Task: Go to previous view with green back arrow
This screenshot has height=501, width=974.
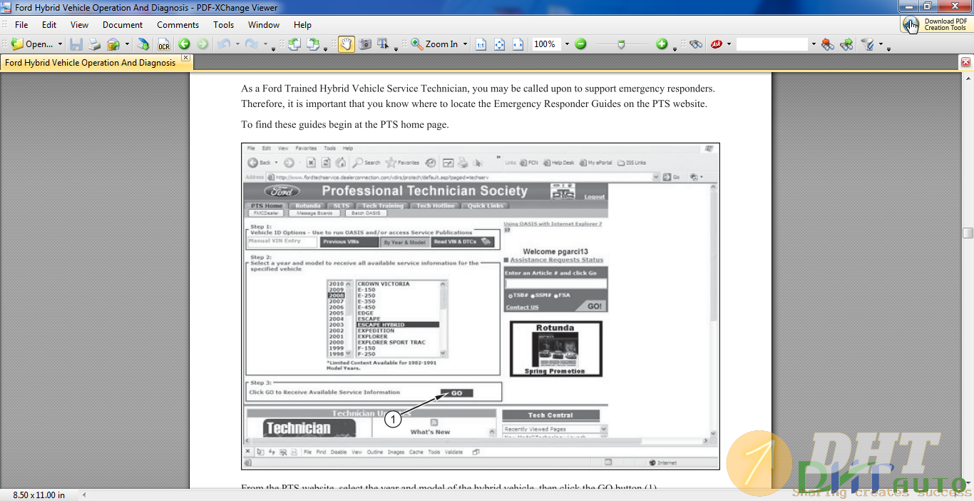Action: tap(185, 44)
